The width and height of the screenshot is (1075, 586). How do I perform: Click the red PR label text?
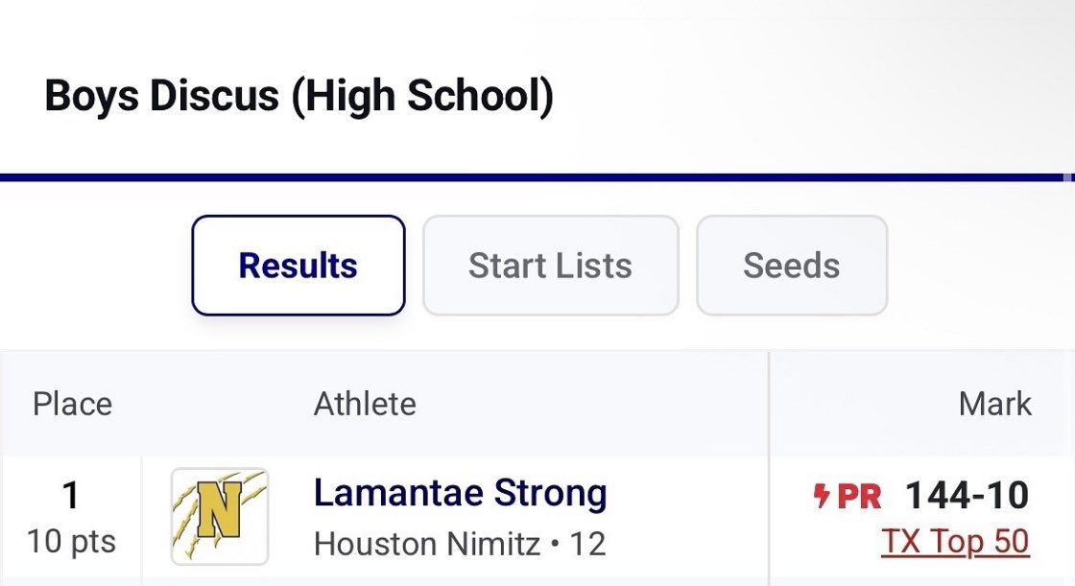[x=859, y=496]
